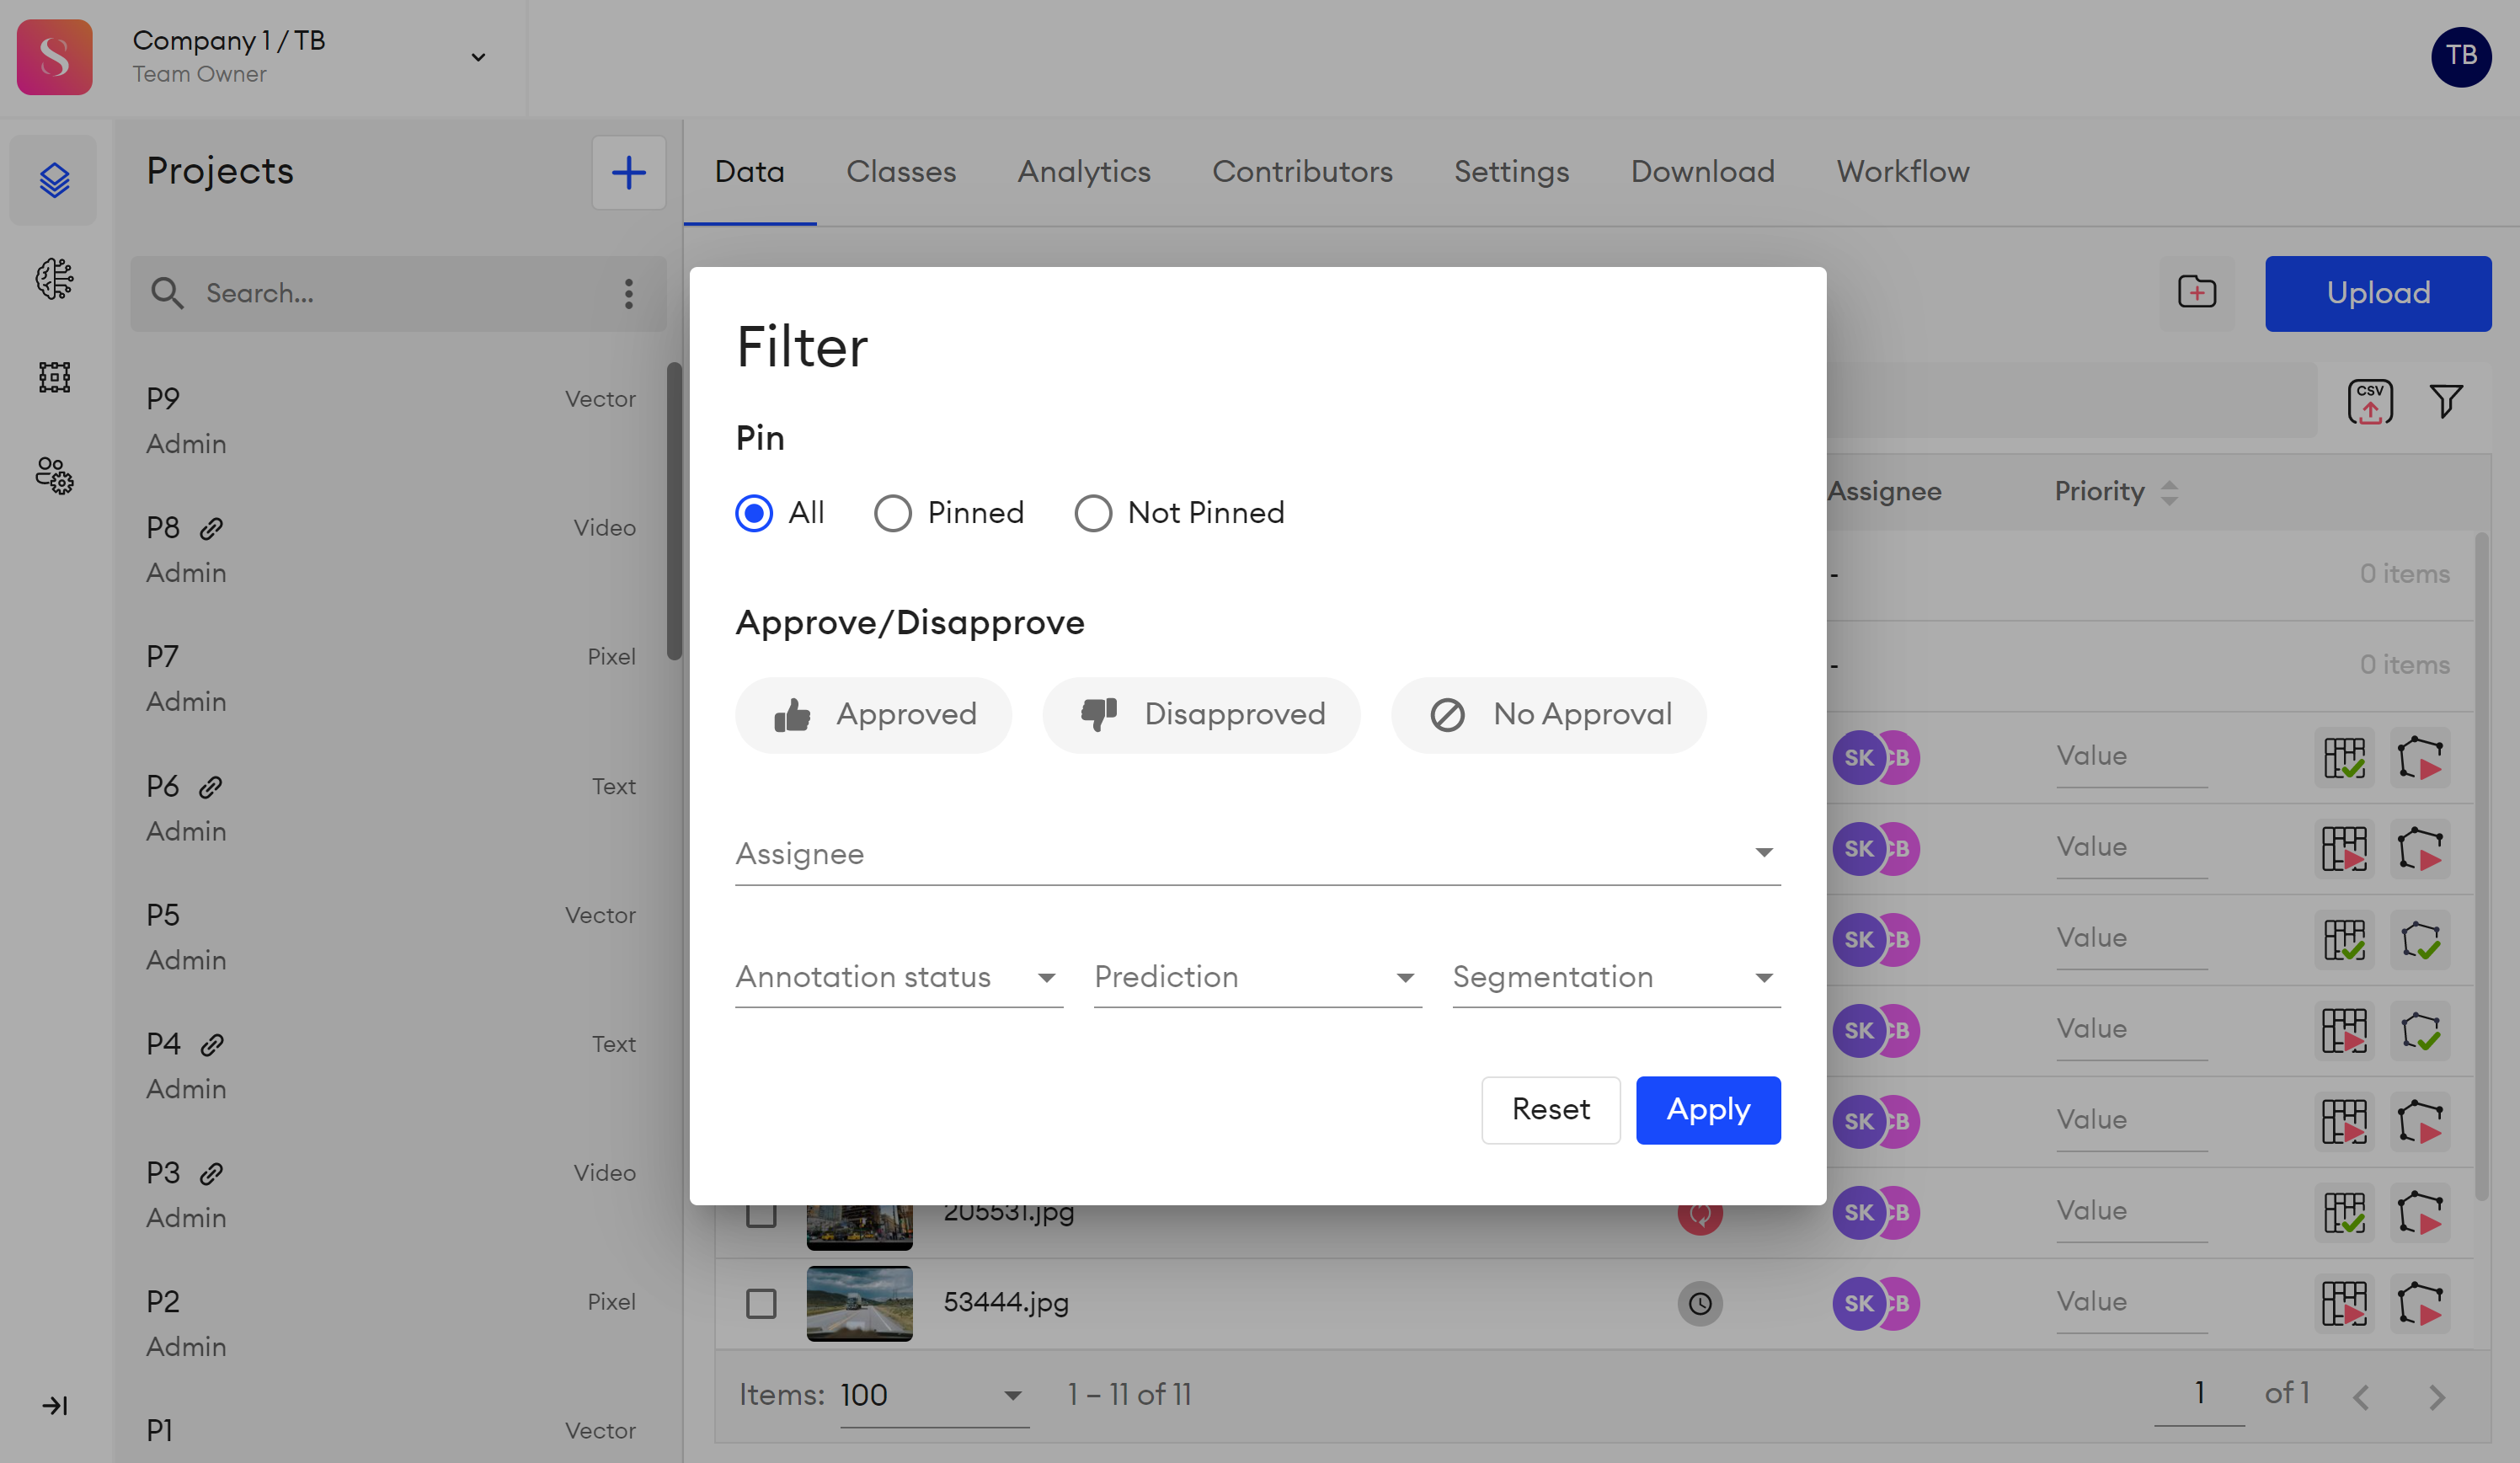Open the neural network brain sidebar icon

point(54,279)
